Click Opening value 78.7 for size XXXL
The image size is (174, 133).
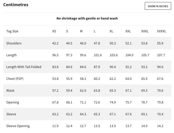[144, 102]
